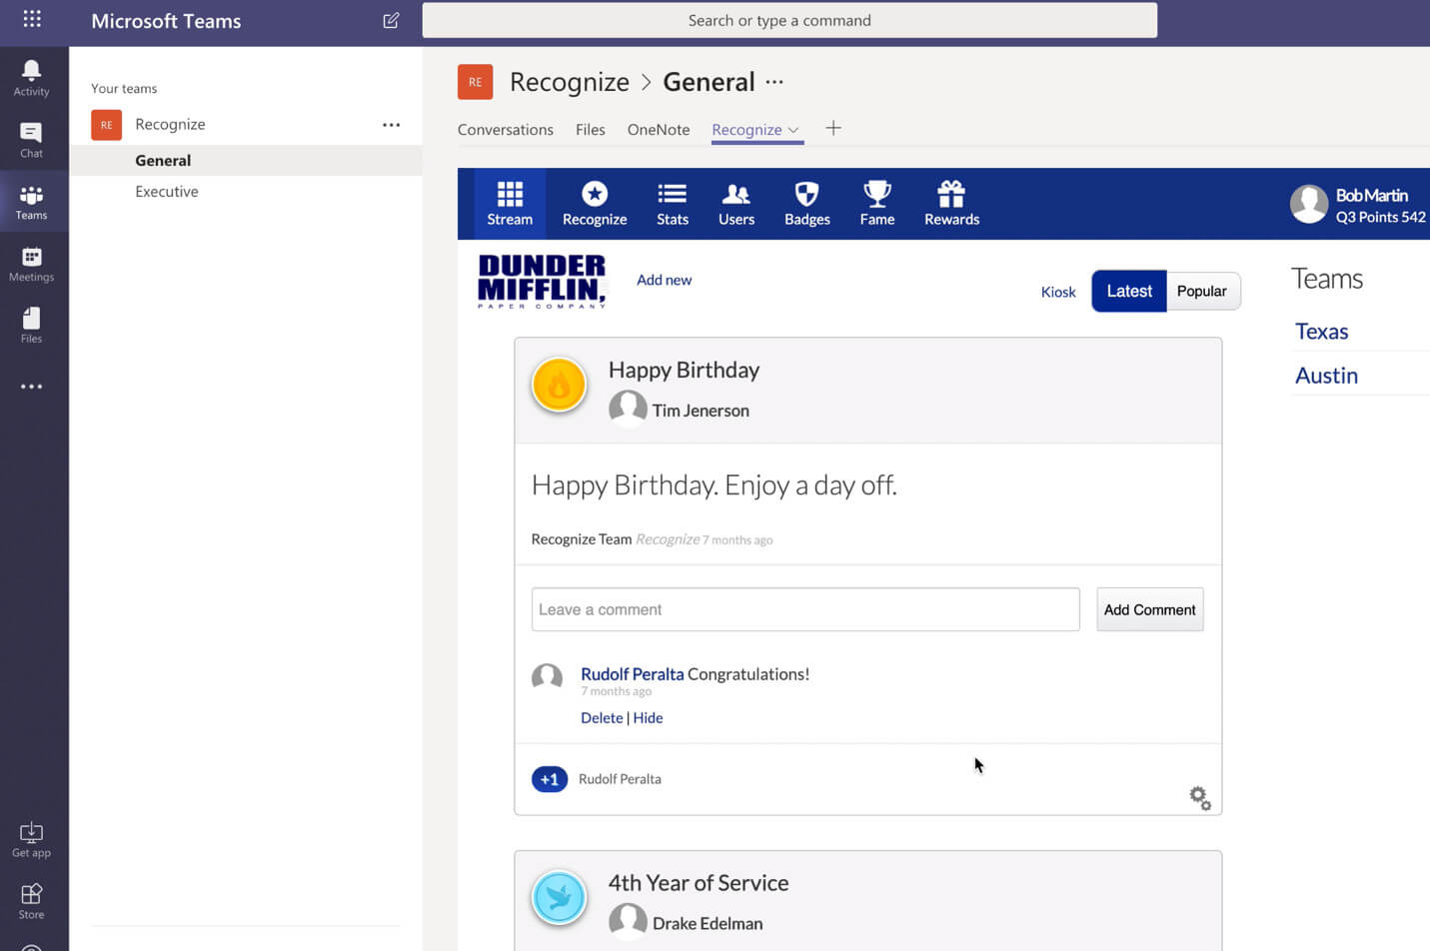Click +1 button on birthday post
Screen dimensions: 1430x951
pos(550,779)
